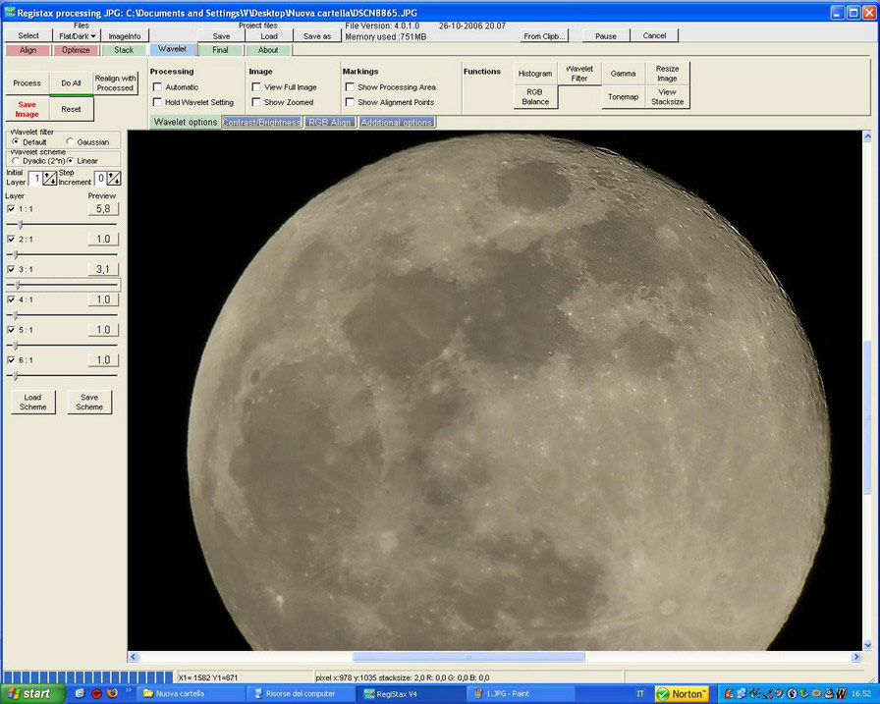
Task: Select the Default wavelet filter
Action: pos(16,142)
